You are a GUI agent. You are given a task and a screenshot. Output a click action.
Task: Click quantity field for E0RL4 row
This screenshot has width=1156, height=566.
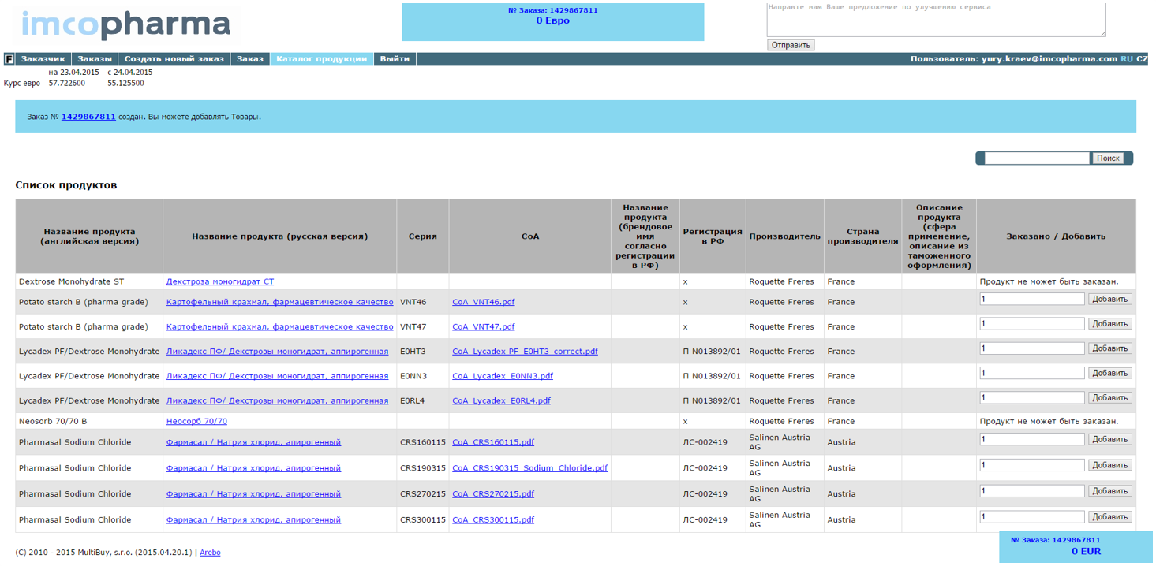1032,397
